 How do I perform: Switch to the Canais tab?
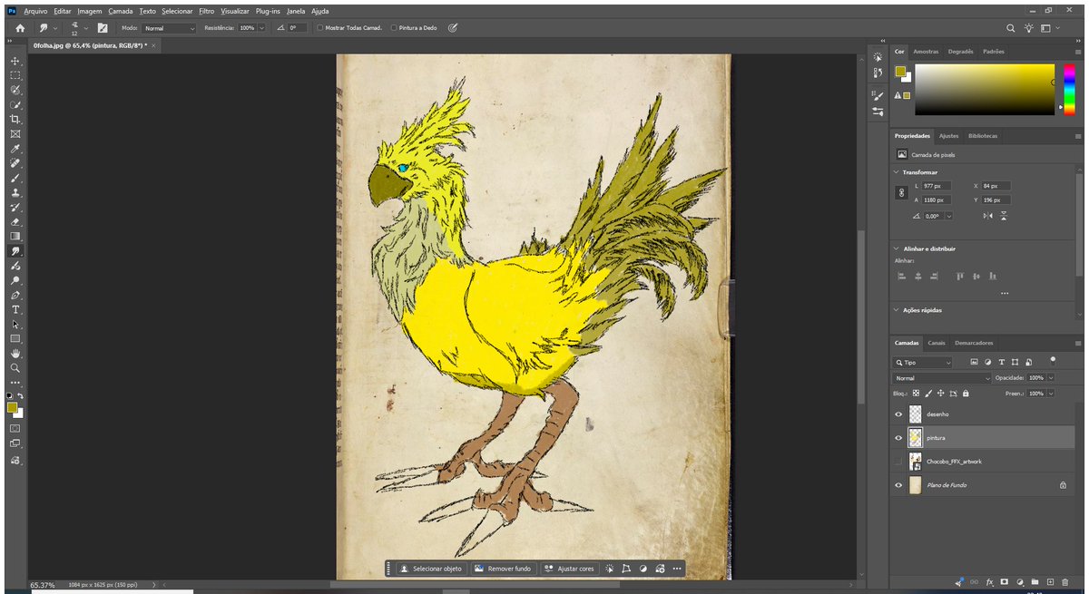pyautogui.click(x=937, y=343)
